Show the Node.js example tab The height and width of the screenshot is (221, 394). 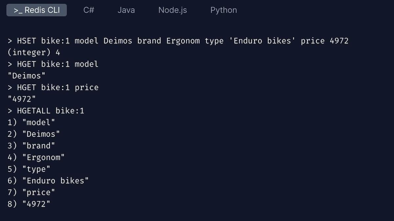click(172, 10)
